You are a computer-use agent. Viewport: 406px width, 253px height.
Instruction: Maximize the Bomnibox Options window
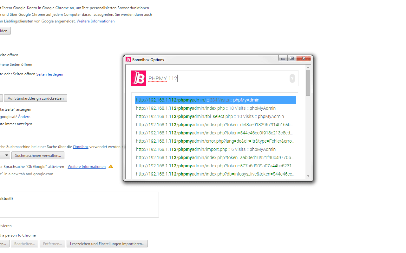coord(291,58)
